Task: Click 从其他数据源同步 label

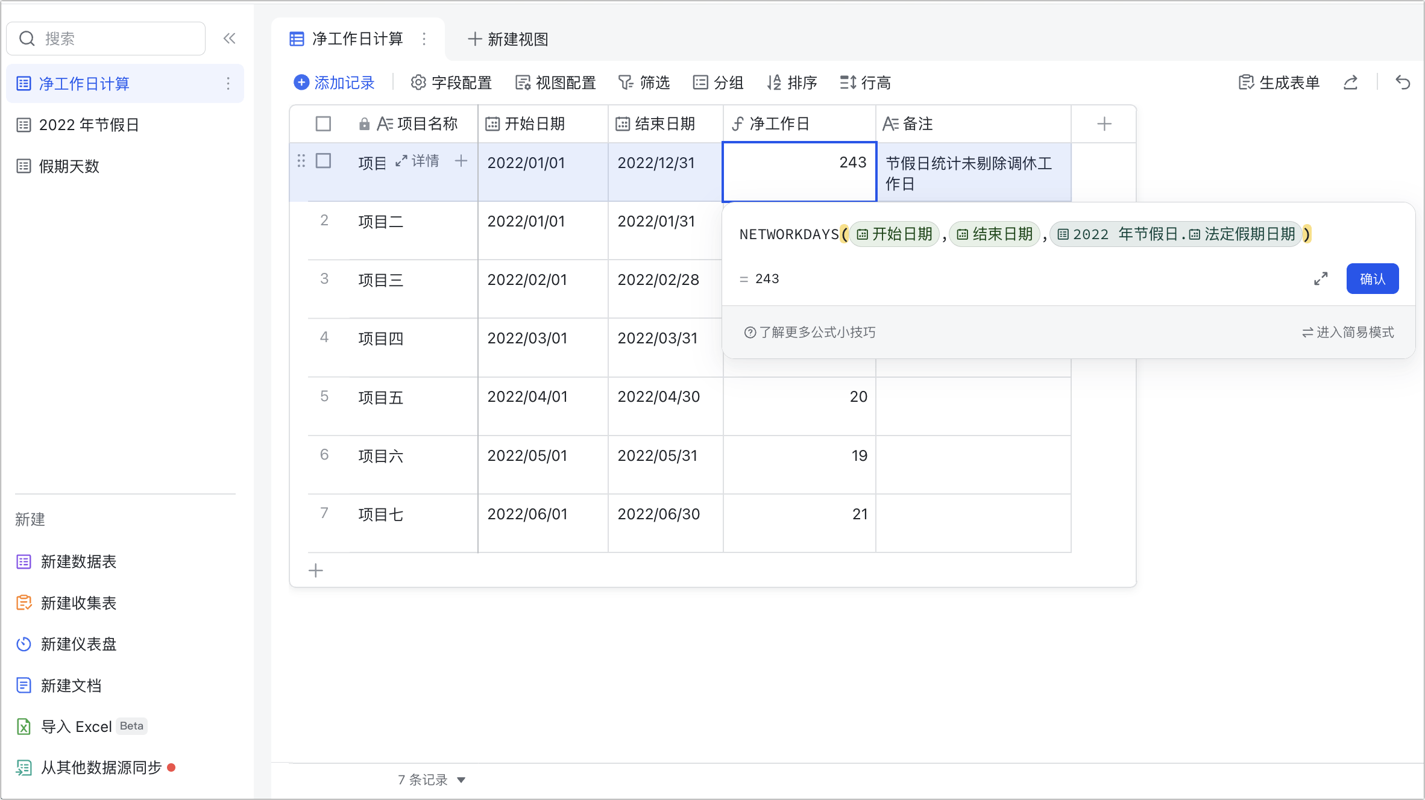Action: tap(101, 768)
